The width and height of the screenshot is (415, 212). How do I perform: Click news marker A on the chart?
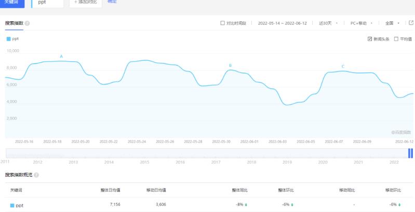61,56
